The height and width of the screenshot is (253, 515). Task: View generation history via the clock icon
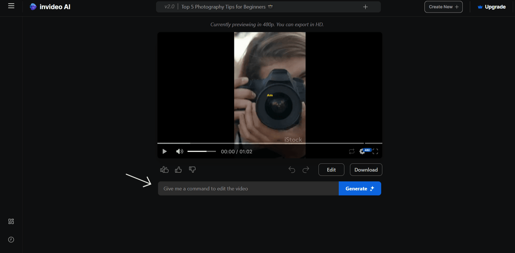11,239
